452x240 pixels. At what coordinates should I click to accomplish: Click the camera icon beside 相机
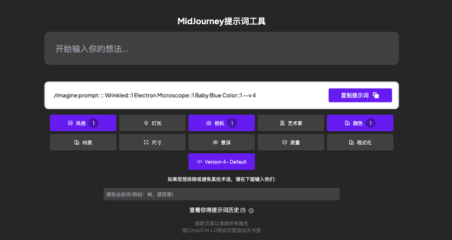[208, 123]
